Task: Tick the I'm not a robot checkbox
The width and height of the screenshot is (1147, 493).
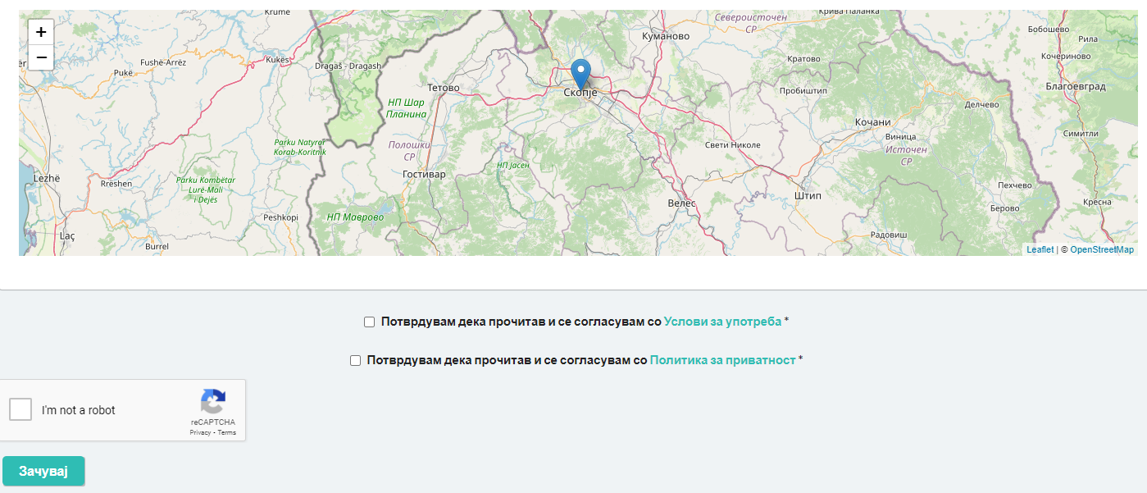Action: [x=20, y=409]
